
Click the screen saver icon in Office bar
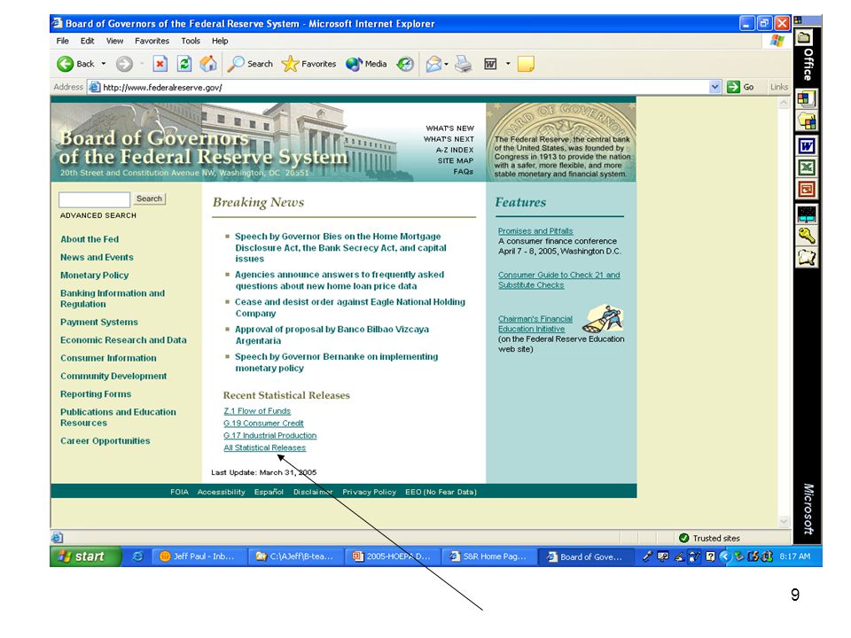point(806,214)
